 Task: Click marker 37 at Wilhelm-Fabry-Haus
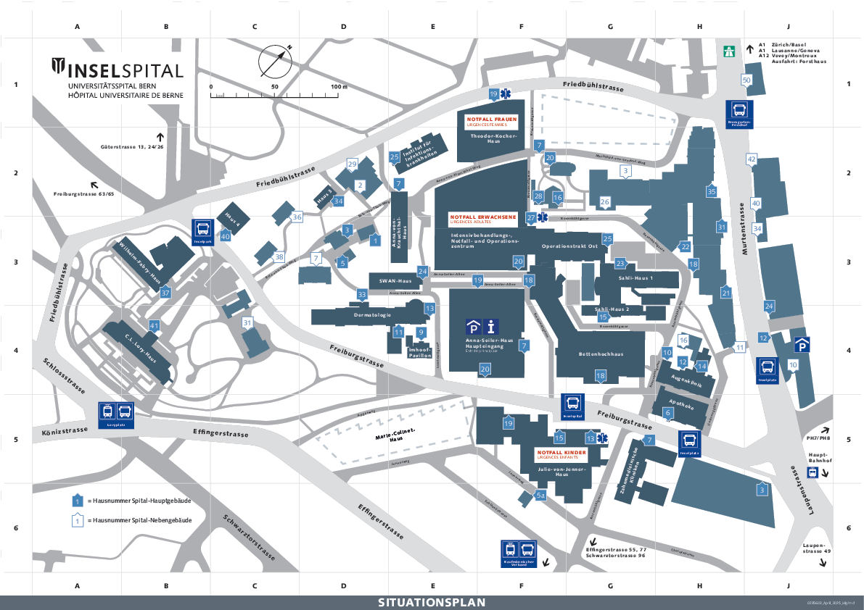point(165,293)
